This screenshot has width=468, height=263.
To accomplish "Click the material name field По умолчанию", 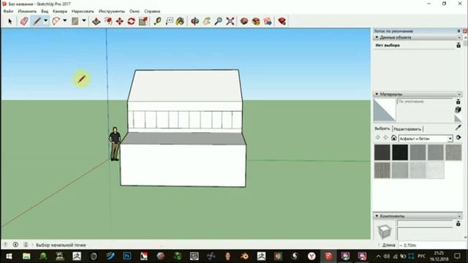I will coord(425,102).
